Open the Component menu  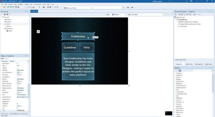pos(37,4)
